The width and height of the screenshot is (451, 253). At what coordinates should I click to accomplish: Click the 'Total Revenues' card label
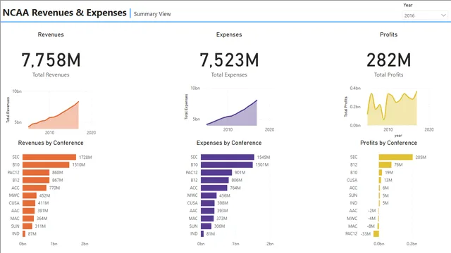51,74
